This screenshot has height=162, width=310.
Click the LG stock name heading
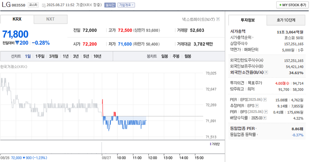6,5
